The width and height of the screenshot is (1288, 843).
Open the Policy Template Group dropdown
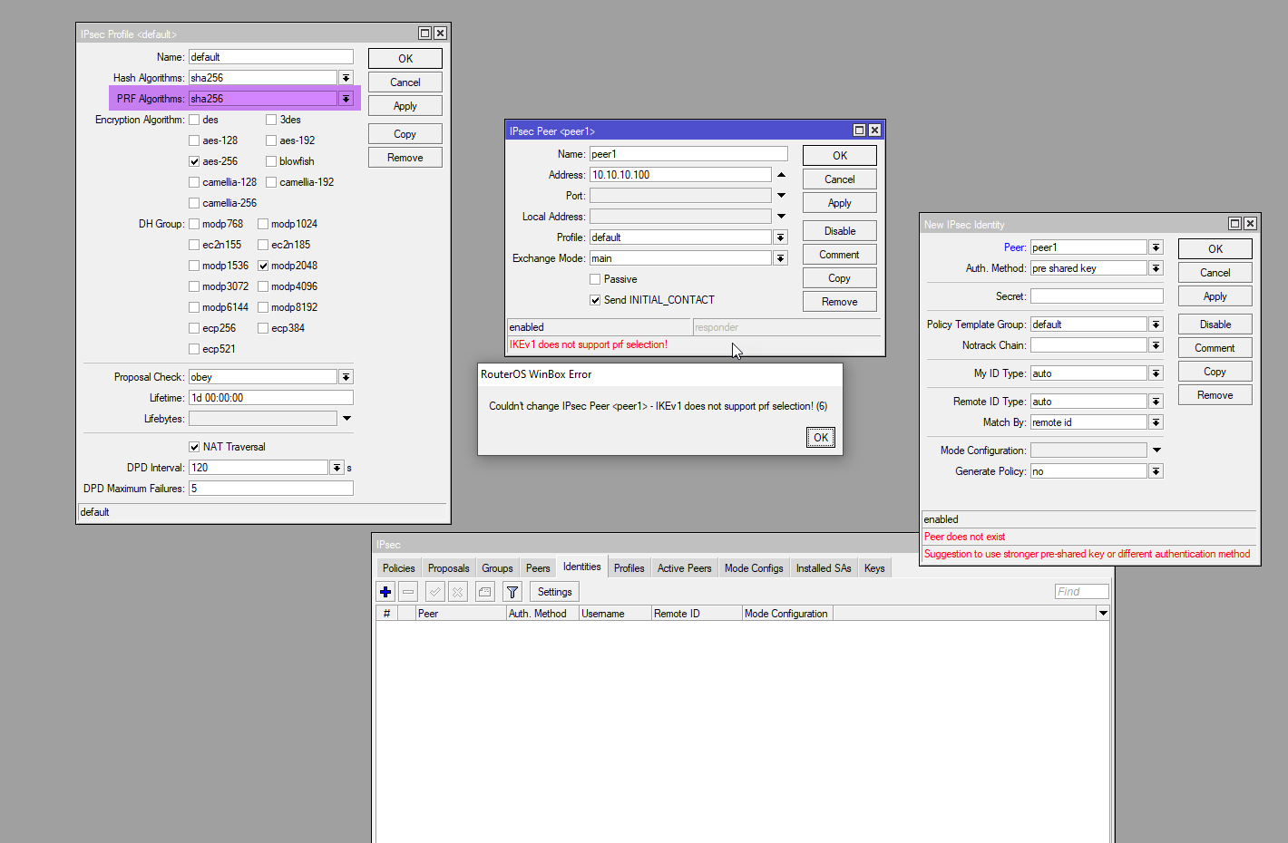pyautogui.click(x=1156, y=325)
